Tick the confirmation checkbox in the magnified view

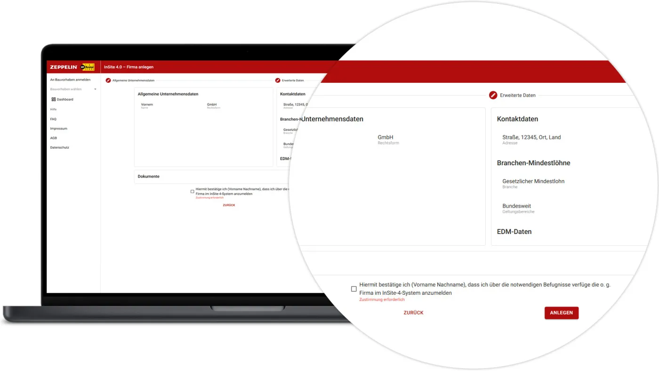coord(354,289)
